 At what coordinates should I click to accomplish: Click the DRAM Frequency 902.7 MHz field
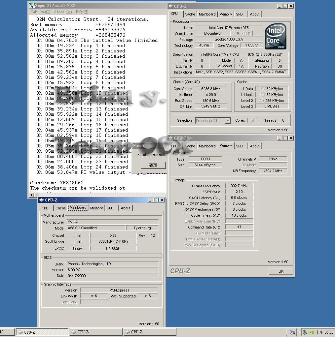pos(239,186)
